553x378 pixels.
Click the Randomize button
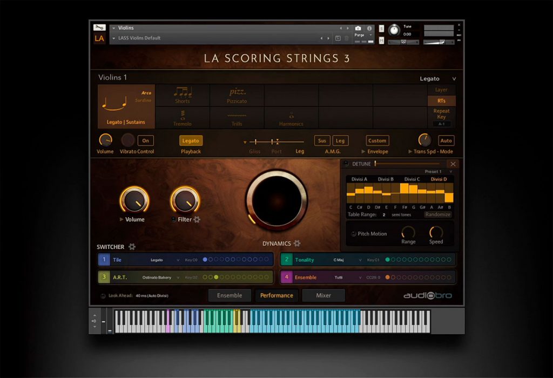(x=437, y=214)
